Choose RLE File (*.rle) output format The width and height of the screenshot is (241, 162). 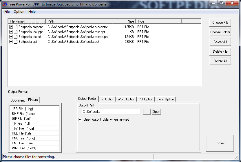(x=35, y=133)
